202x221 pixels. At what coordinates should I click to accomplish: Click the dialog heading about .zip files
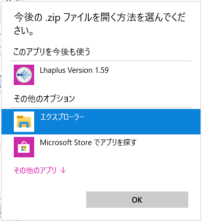point(99,24)
